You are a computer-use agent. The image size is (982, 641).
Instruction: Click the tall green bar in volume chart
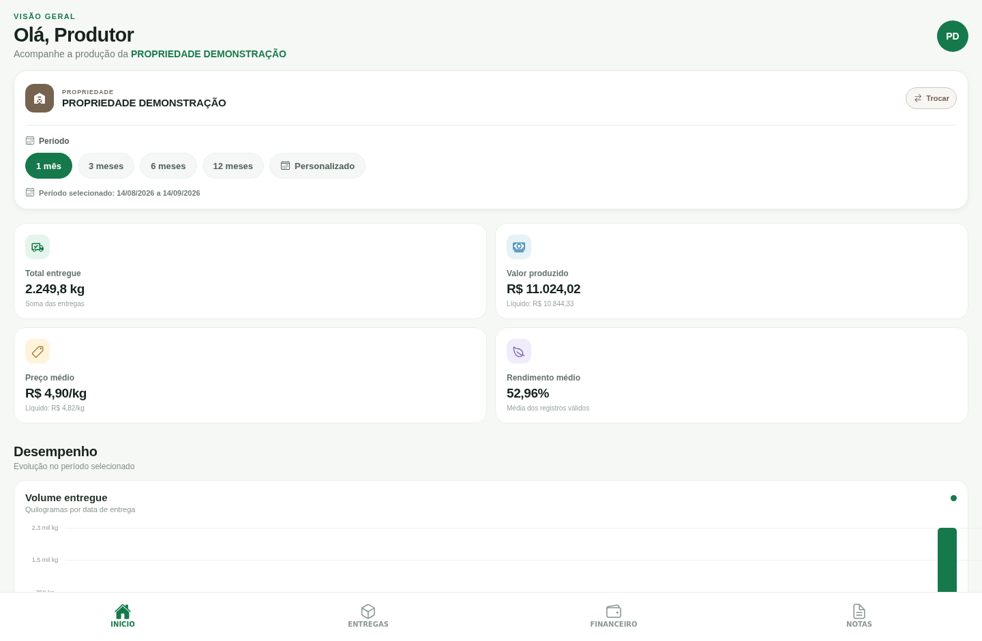pos(947,560)
